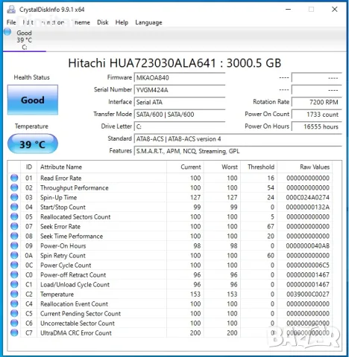Click the status icon for UltraDMA CRC Error Count
This screenshot has width=349, height=357.
point(14,332)
